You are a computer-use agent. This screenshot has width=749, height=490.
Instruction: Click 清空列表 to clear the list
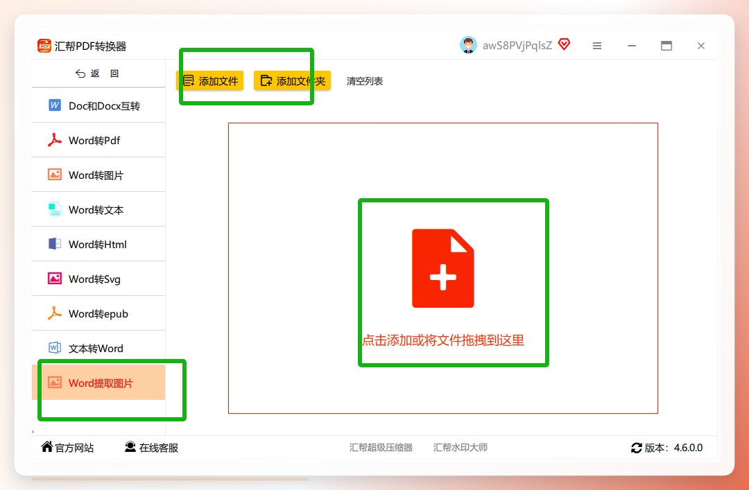[365, 81]
